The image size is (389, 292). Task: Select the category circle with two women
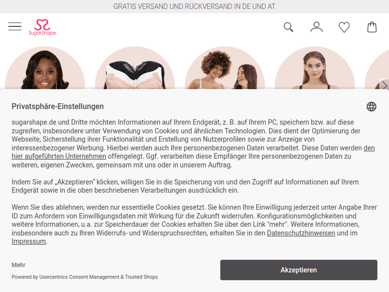tap(225, 68)
